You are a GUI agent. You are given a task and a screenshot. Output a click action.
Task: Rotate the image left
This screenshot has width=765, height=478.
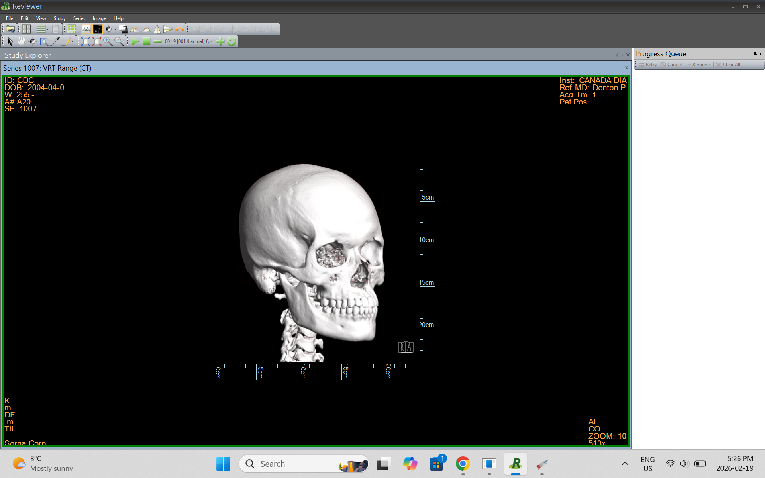pyautogui.click(x=135, y=29)
